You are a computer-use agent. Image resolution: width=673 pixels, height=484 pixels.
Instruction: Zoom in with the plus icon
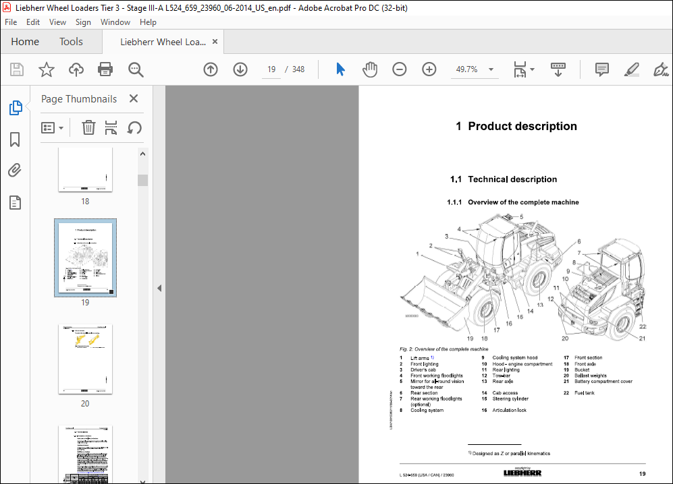point(429,69)
